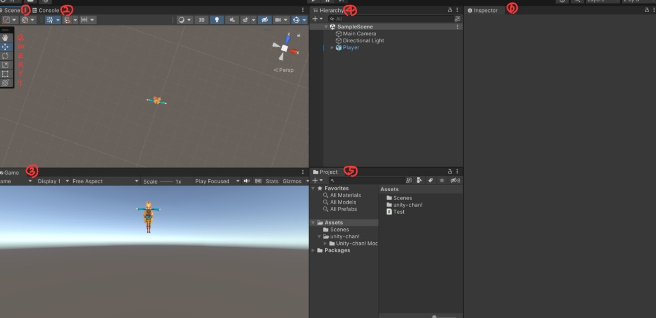The height and width of the screenshot is (318, 656).
Task: Open the Game view kebab menu
Action: point(303,172)
